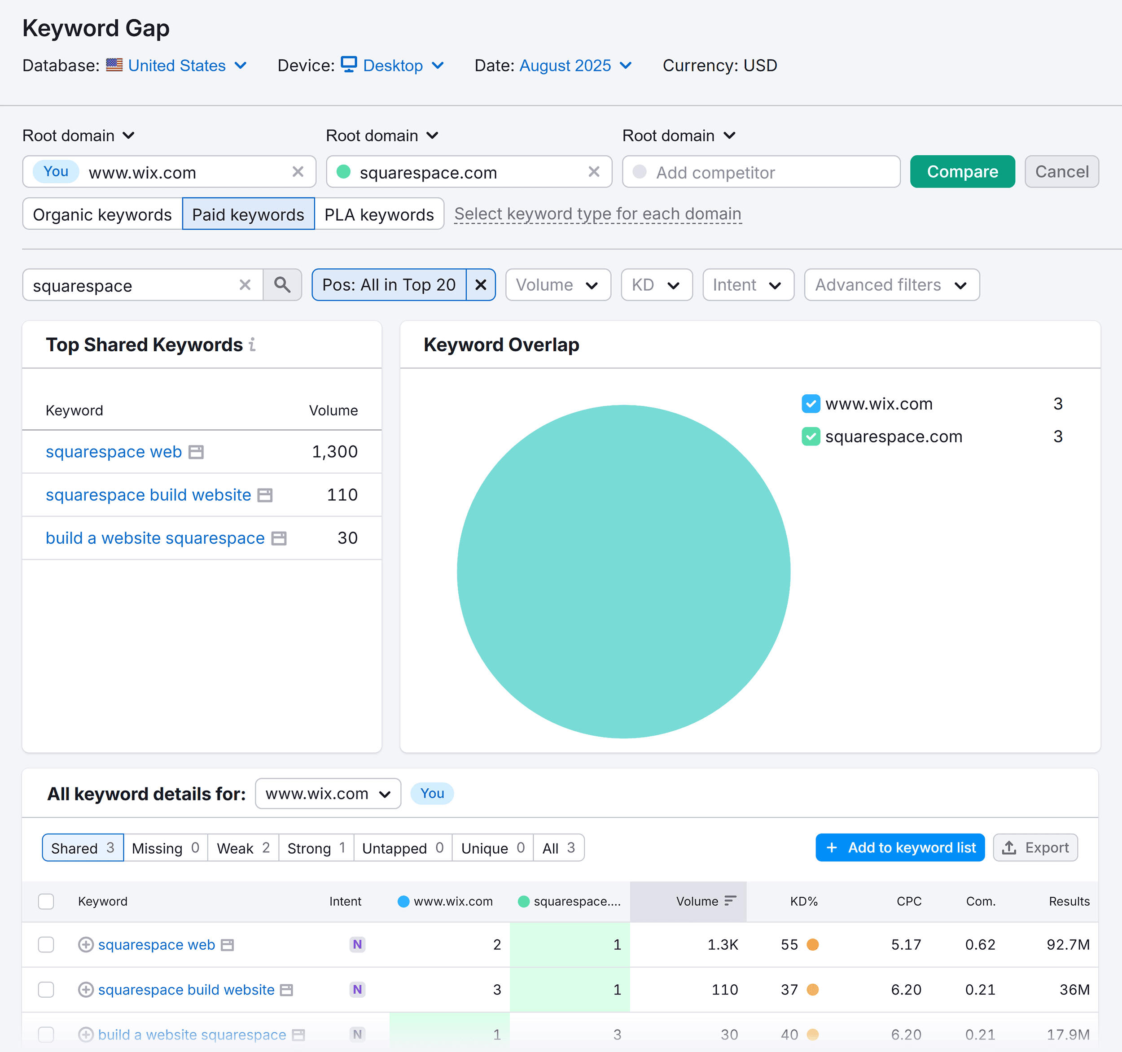Expand the Advanced filters dropdown
Image resolution: width=1122 pixels, height=1052 pixels.
tap(891, 285)
